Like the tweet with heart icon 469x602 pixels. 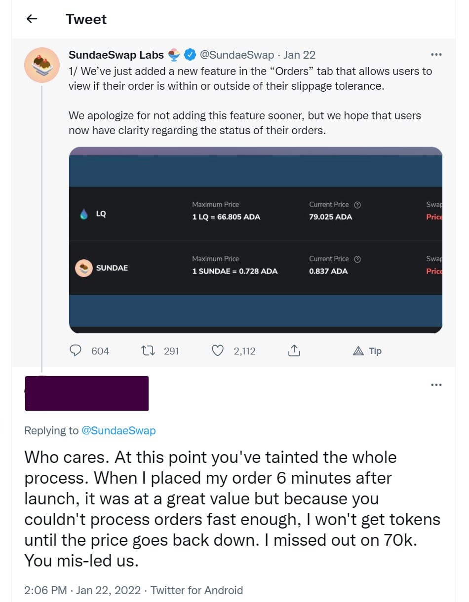(218, 351)
